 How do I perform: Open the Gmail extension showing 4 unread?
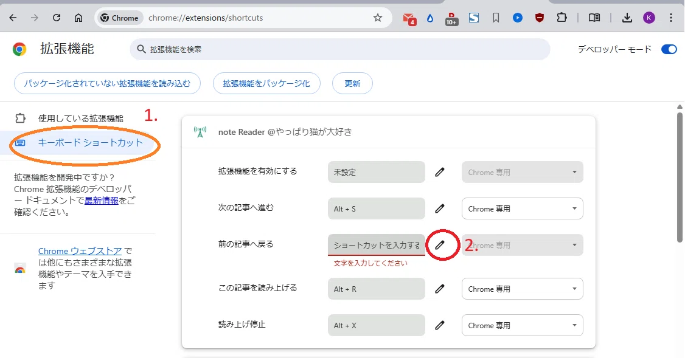pyautogui.click(x=409, y=18)
